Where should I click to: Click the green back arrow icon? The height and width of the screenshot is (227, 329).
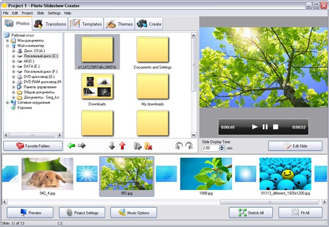coord(71,145)
